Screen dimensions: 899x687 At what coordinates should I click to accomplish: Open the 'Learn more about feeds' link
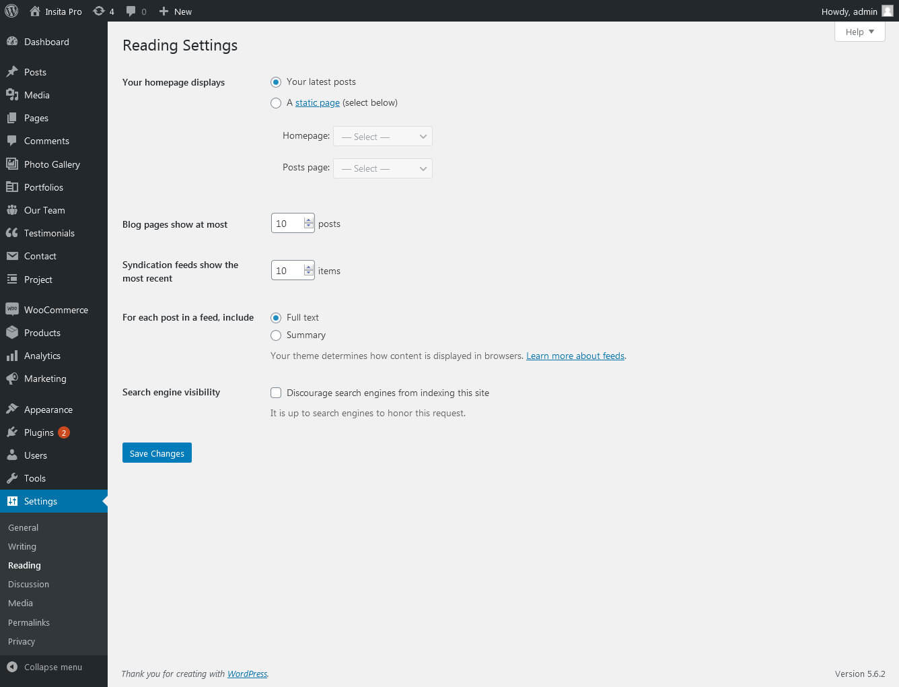(x=575, y=356)
